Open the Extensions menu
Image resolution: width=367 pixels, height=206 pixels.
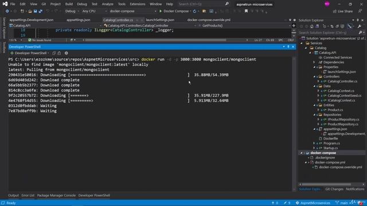point(138,4)
